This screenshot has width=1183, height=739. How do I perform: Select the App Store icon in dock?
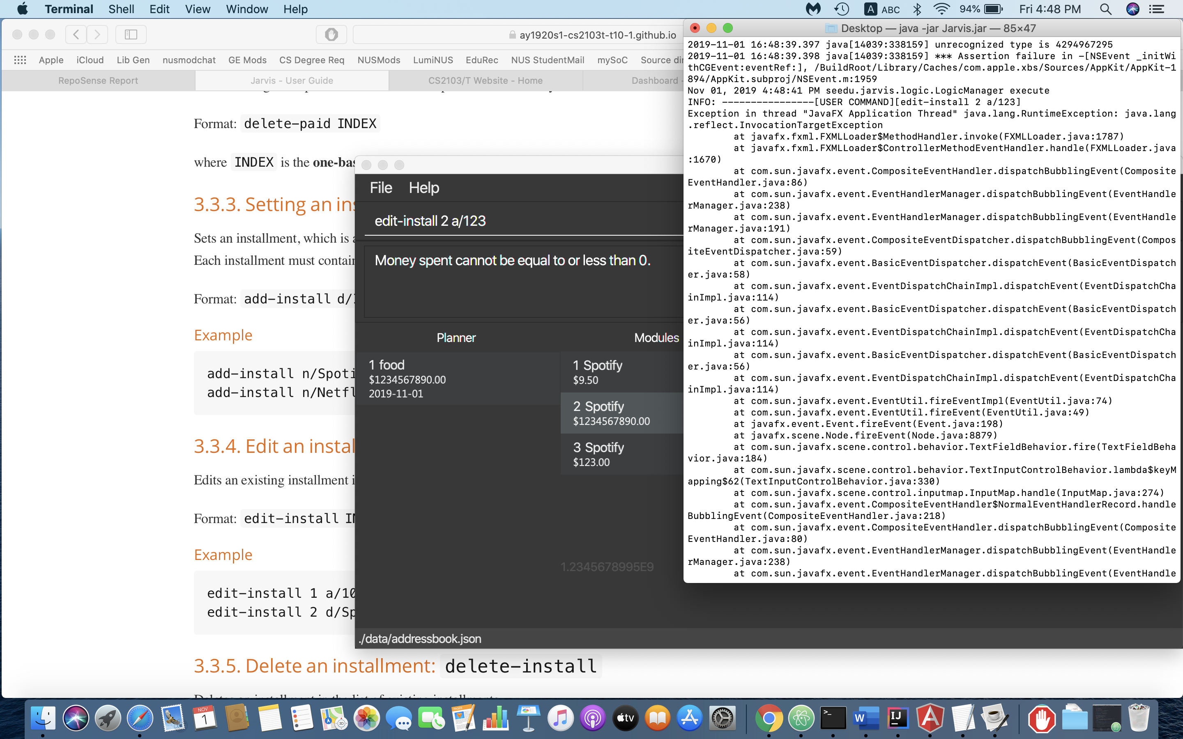click(x=689, y=718)
